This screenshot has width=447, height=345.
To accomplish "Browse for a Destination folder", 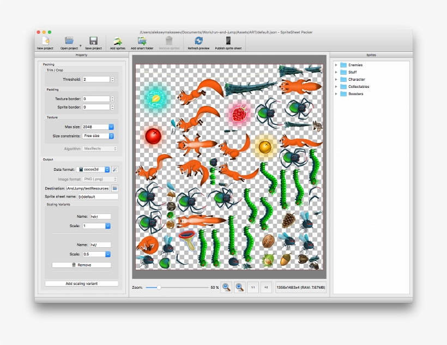I will (x=116, y=188).
